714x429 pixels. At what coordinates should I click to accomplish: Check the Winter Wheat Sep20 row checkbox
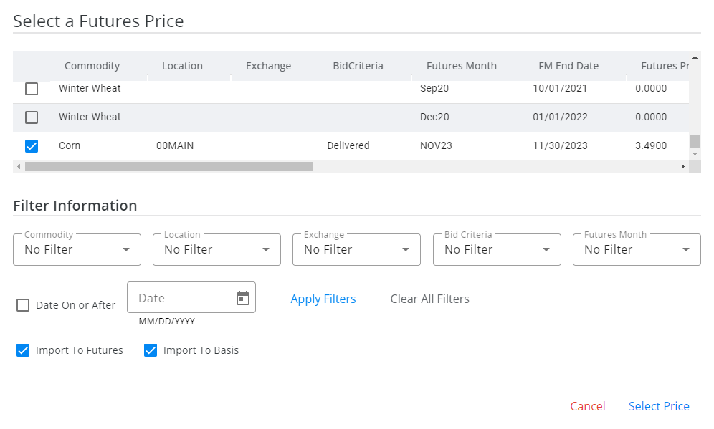pos(32,89)
